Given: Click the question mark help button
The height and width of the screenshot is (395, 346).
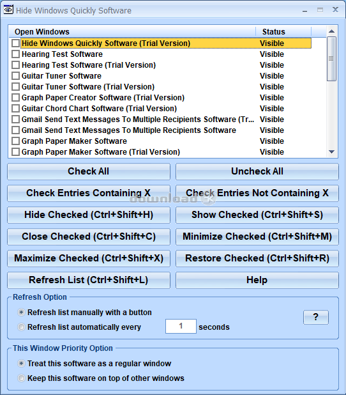Looking at the screenshot, I should pos(316,317).
